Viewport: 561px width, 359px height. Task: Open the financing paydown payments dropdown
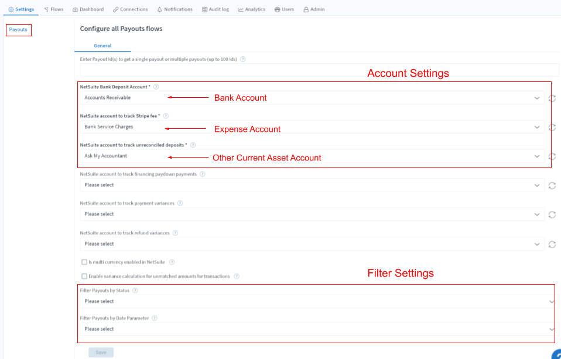click(x=312, y=185)
